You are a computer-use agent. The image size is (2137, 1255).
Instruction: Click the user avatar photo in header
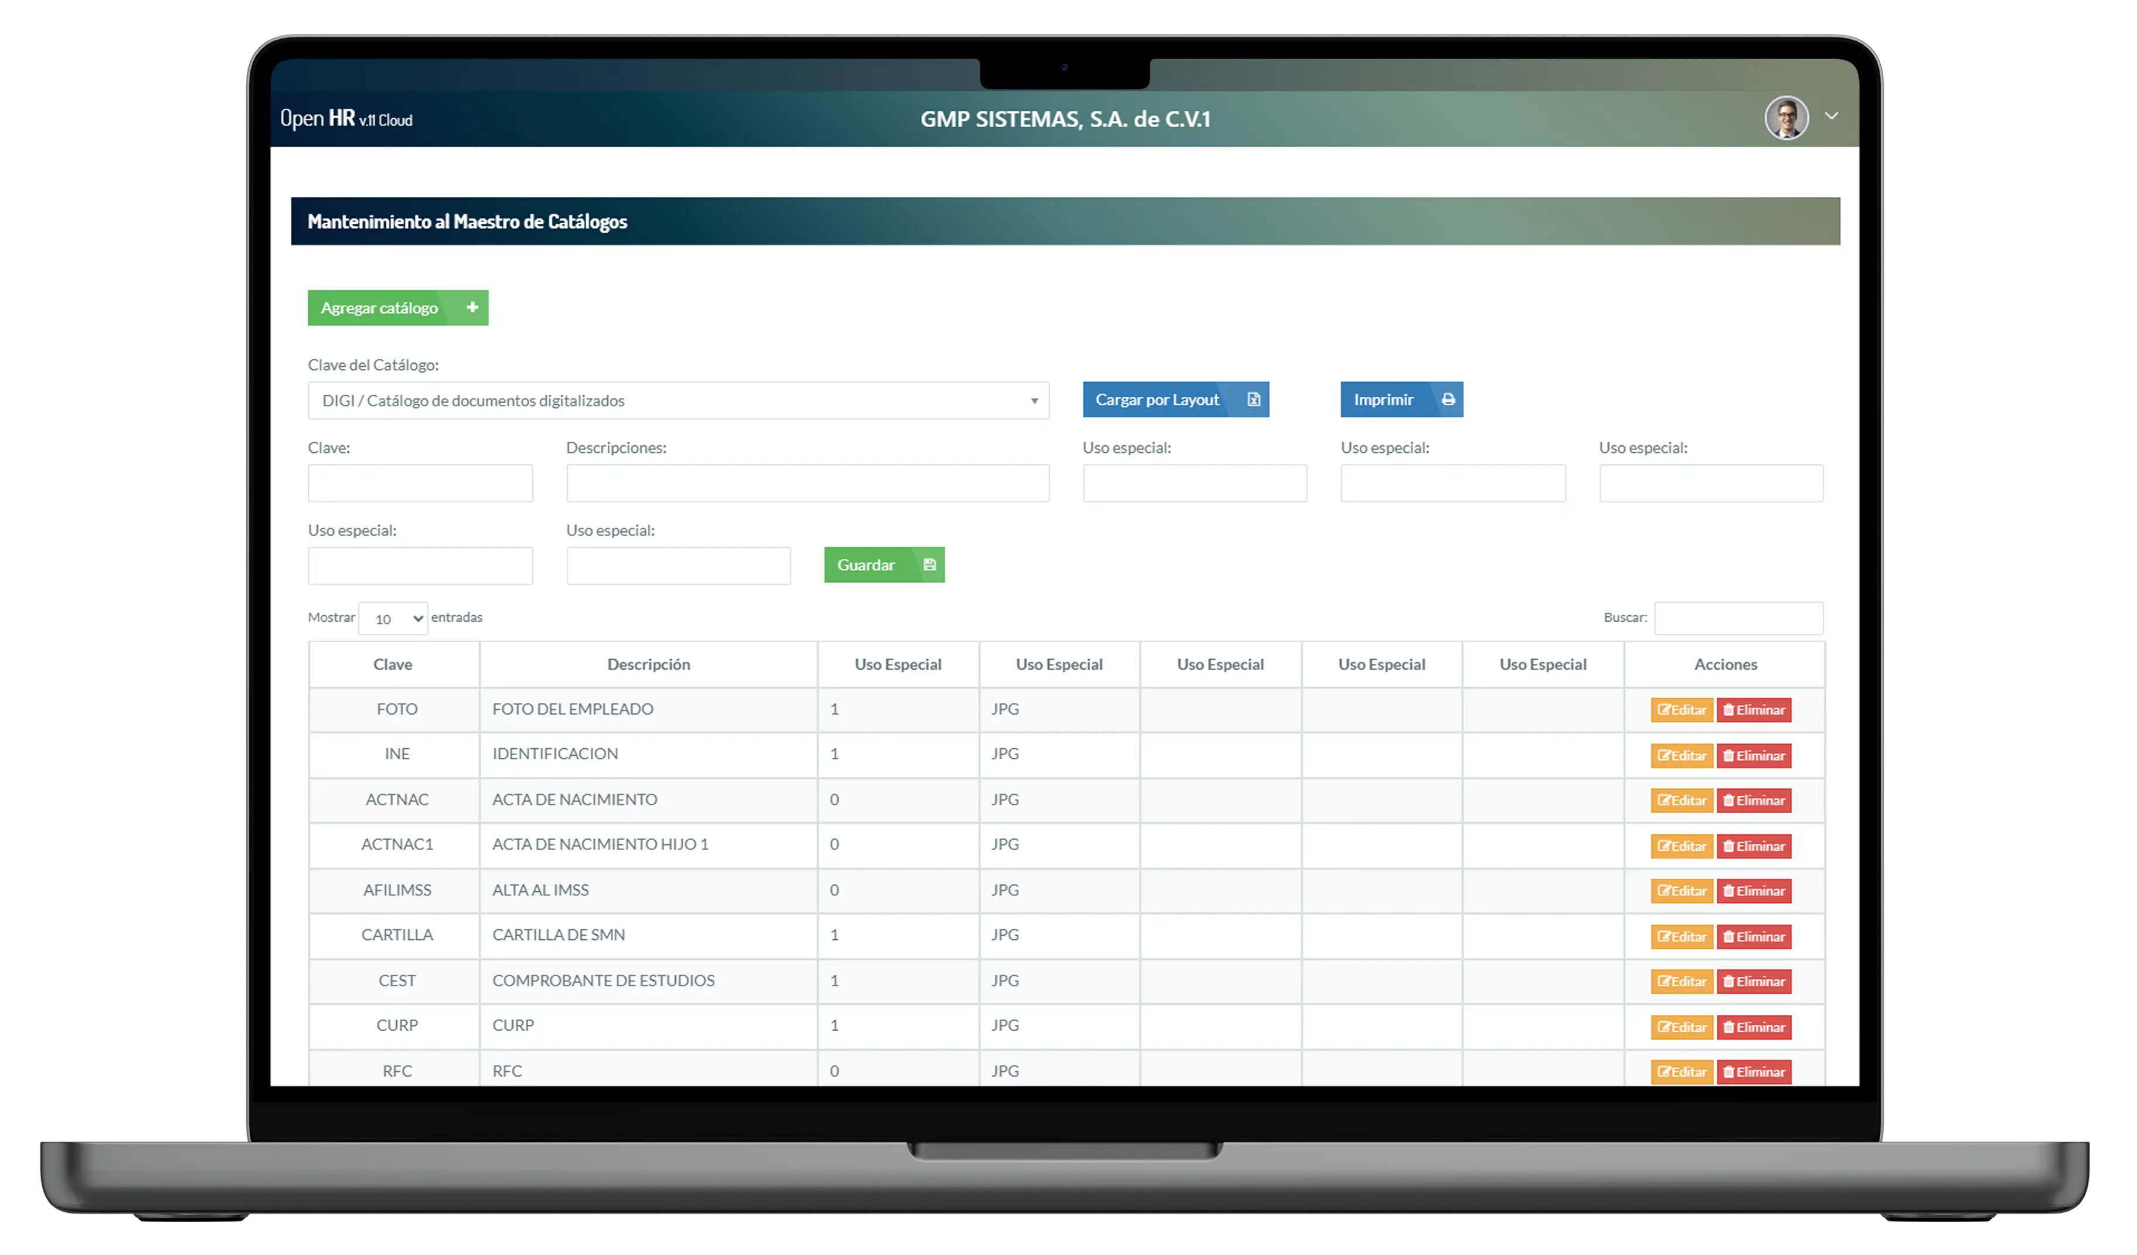(x=1786, y=118)
